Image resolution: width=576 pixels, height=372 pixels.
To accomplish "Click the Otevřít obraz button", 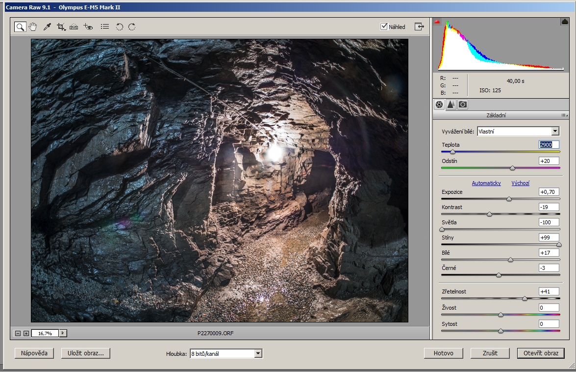I will [x=541, y=353].
